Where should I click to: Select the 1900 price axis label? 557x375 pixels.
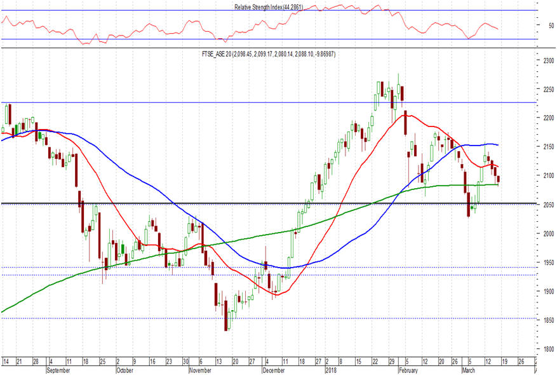(x=549, y=291)
